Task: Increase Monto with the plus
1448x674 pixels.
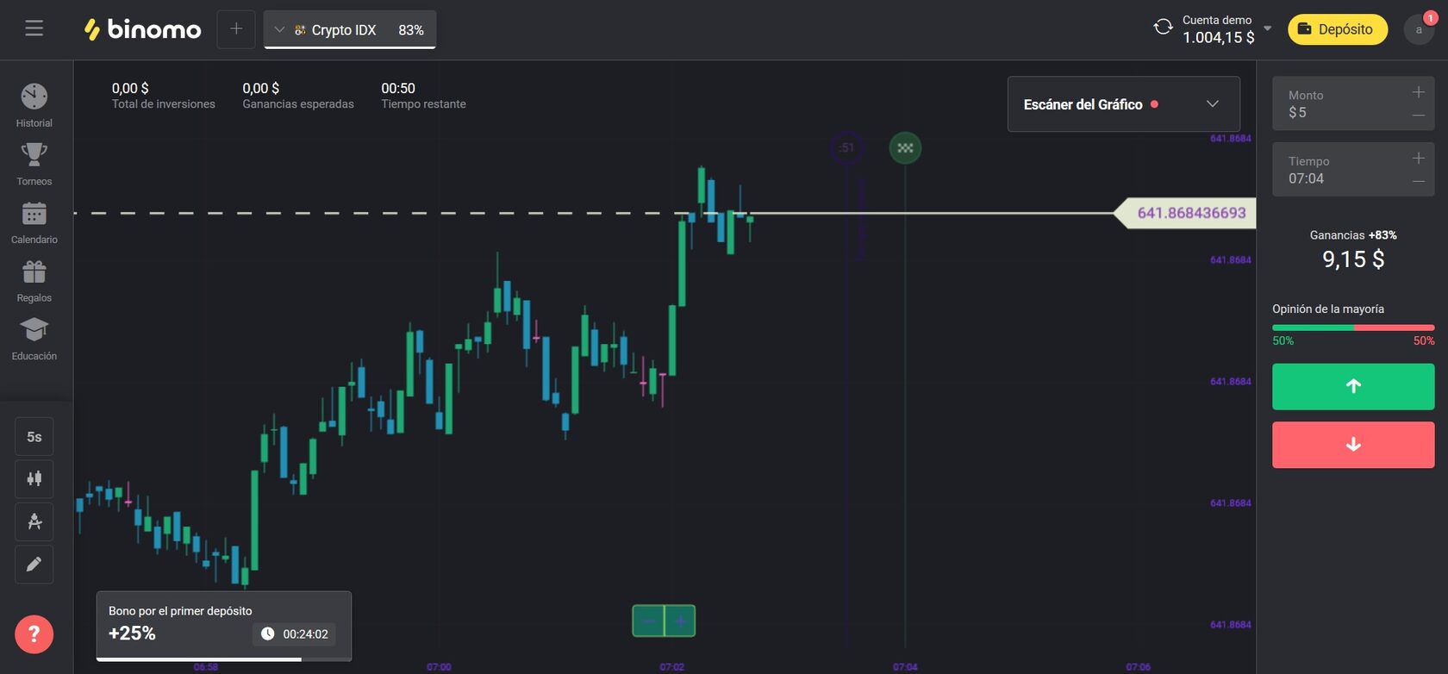Action: tap(1418, 92)
